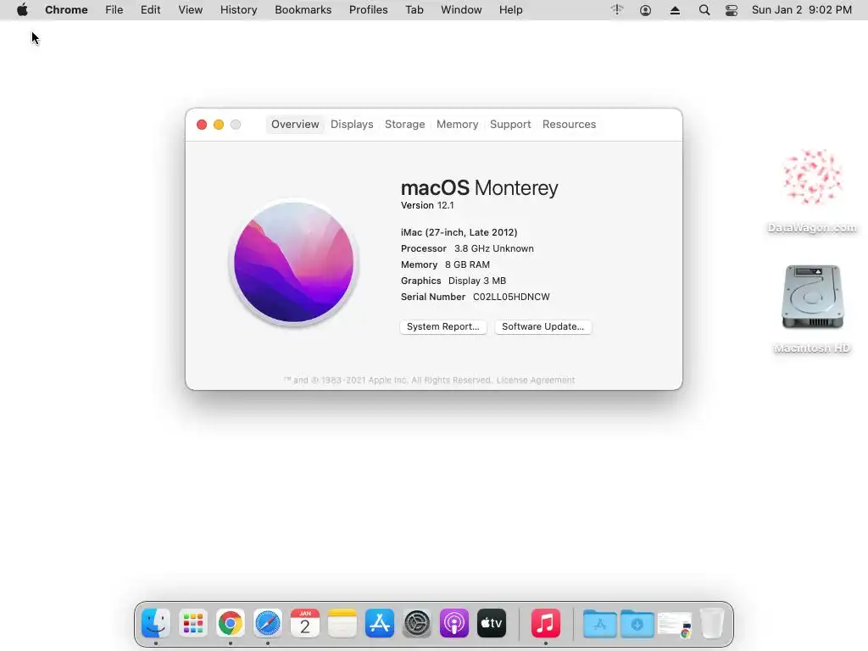
Task: Open Spotlight search in the menu bar
Action: 704,10
